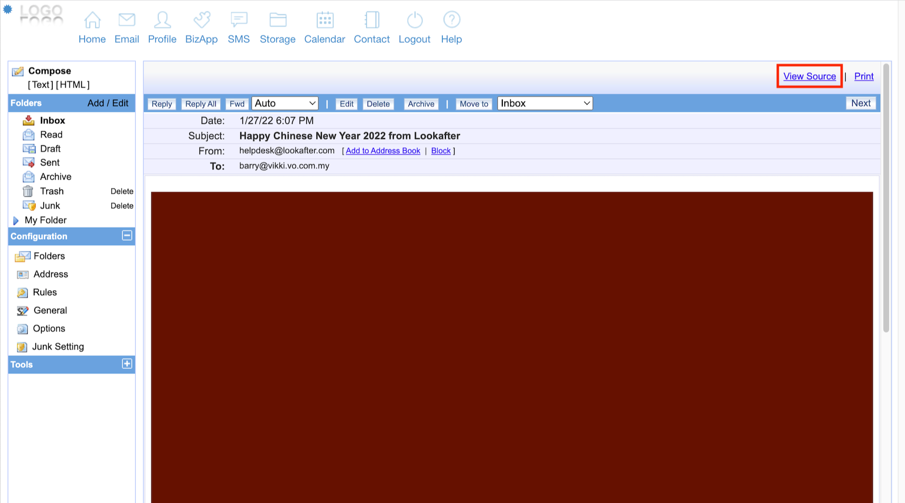Open the Home icon in top navigation

[x=92, y=20]
